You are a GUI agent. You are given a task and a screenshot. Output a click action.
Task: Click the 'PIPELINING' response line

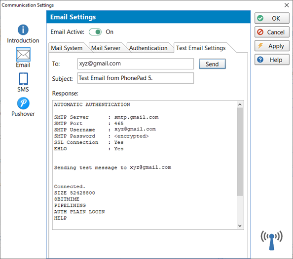70,205
